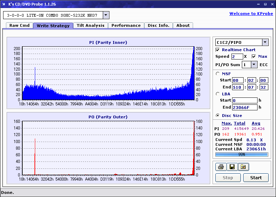Open the Disc Info. tab
Screen dimensions: 276x197
(159, 25)
